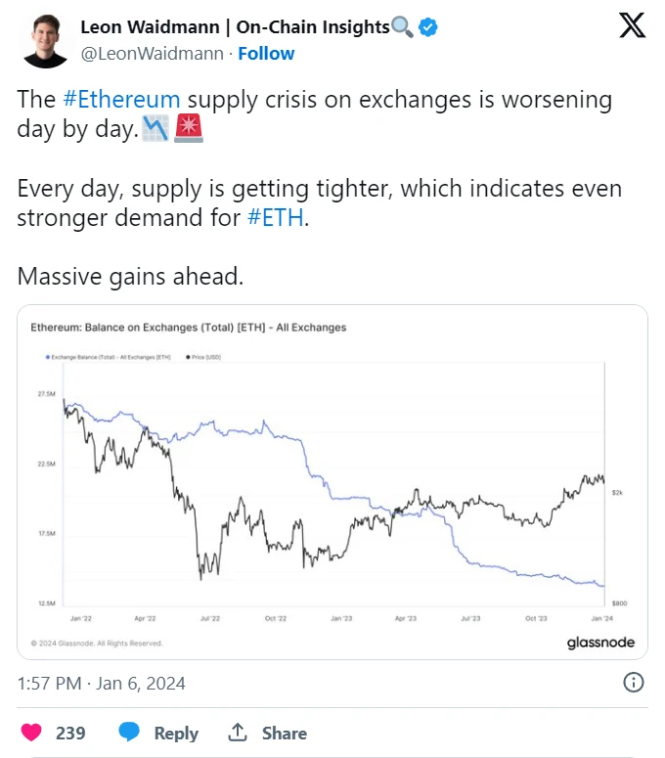
Task: Open the author's display name link
Action: click(x=235, y=27)
